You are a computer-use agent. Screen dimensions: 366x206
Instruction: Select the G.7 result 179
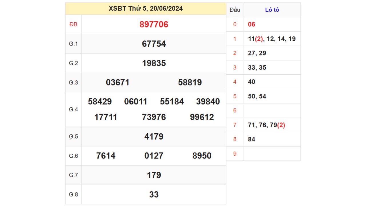click(x=154, y=175)
